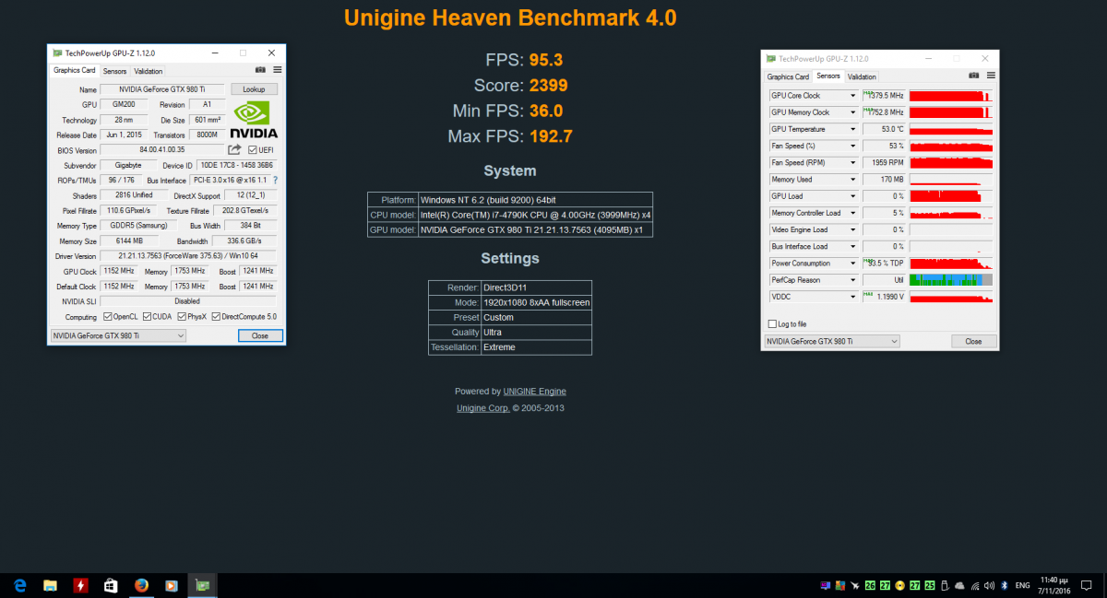Open the UNIGINE Engine link

(534, 392)
